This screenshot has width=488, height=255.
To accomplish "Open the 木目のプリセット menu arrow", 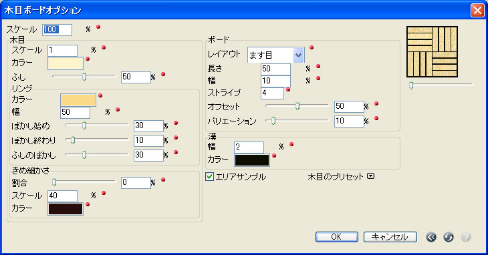I will point(370,176).
